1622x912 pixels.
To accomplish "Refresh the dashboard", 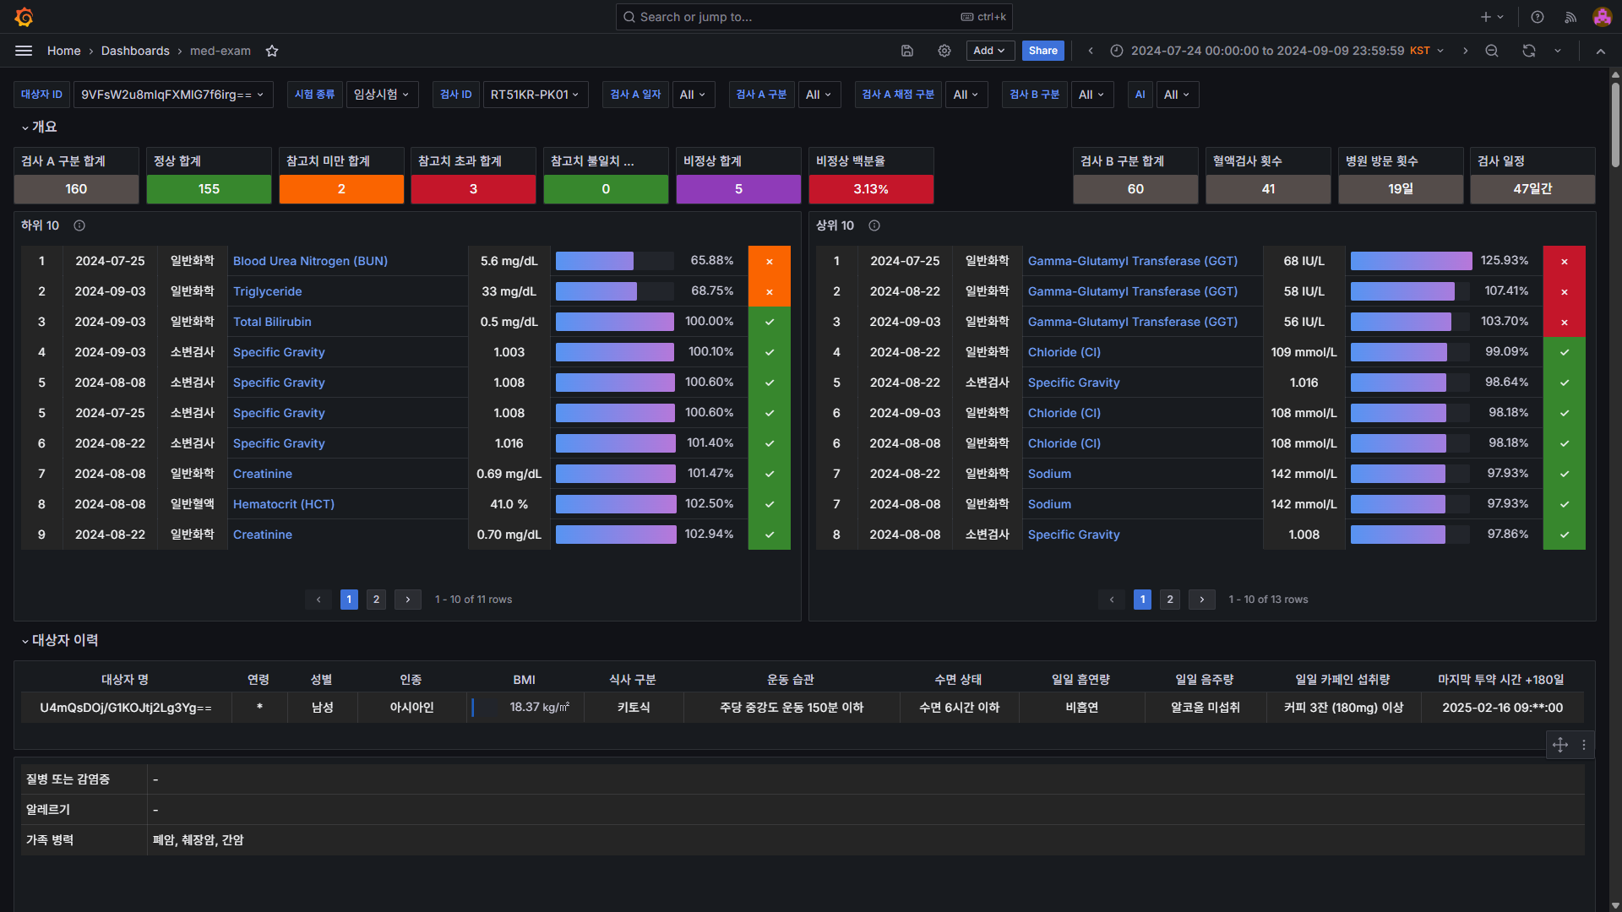I will pyautogui.click(x=1529, y=51).
